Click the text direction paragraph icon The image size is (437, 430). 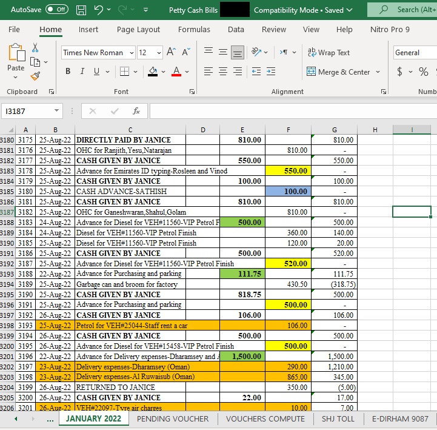point(284,52)
